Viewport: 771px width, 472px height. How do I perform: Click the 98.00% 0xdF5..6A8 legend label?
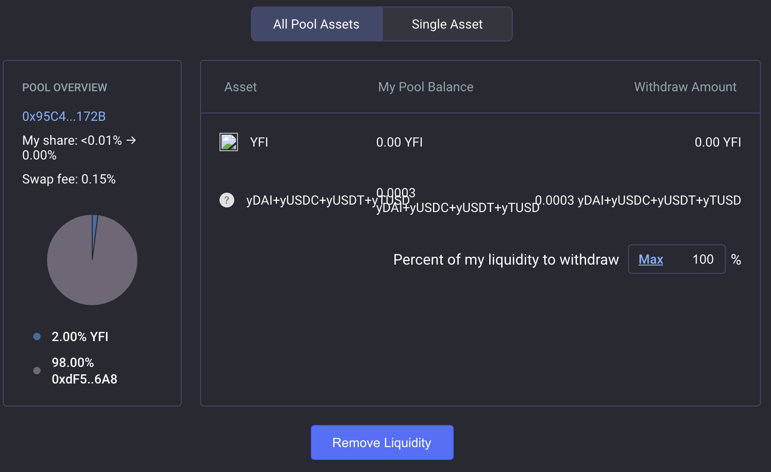pyautogui.click(x=84, y=371)
